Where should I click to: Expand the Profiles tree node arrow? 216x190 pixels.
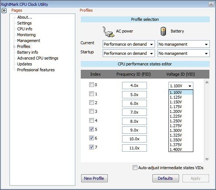coord(14,47)
